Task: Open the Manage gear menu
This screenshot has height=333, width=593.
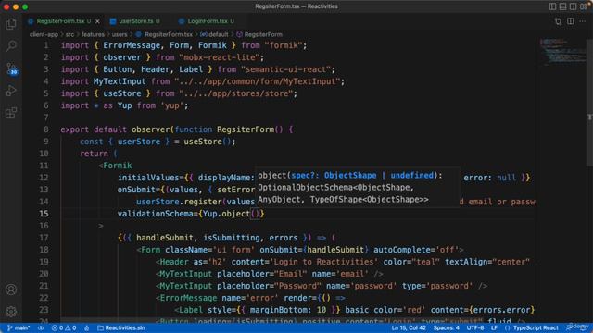Action: (x=11, y=312)
